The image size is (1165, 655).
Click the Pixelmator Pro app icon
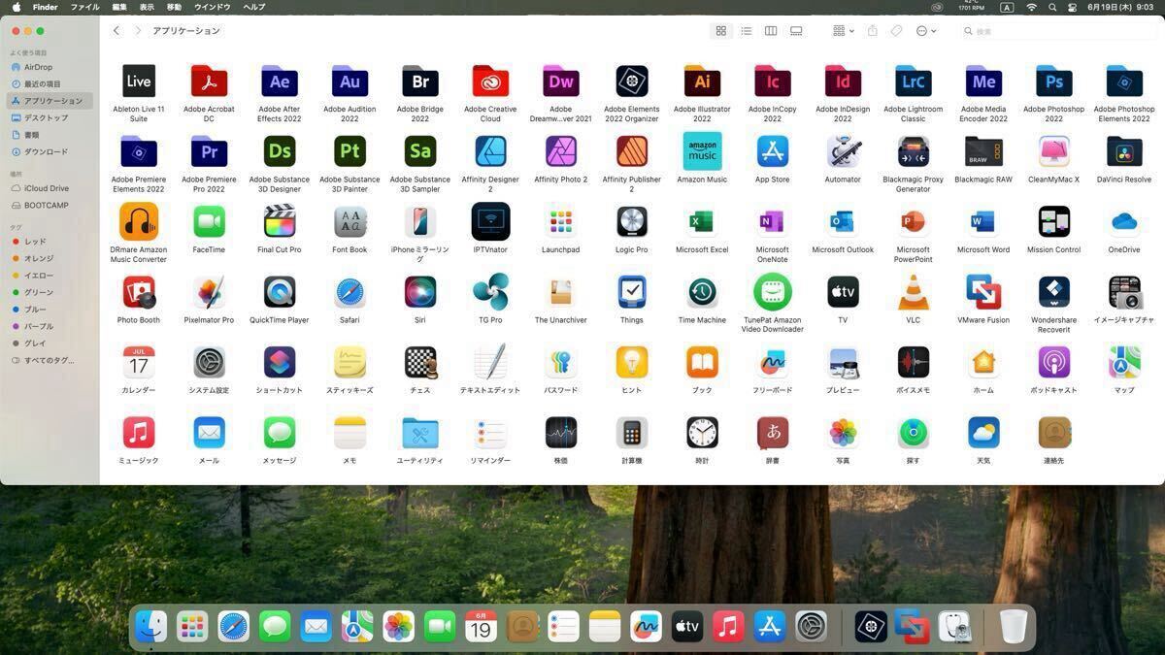[x=209, y=292]
